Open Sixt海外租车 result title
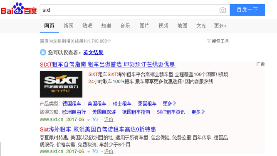 (98, 129)
